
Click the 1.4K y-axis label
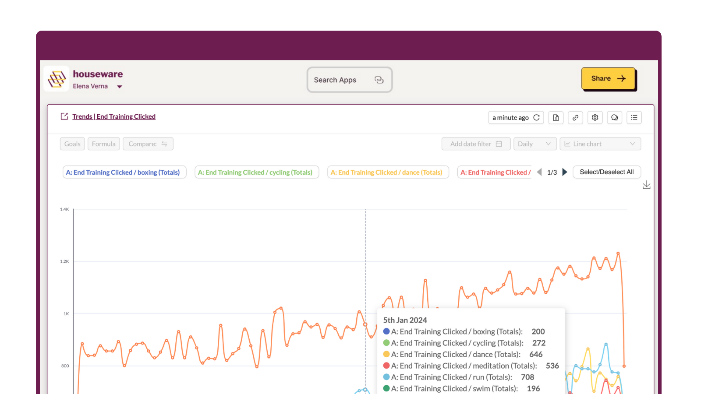64,209
